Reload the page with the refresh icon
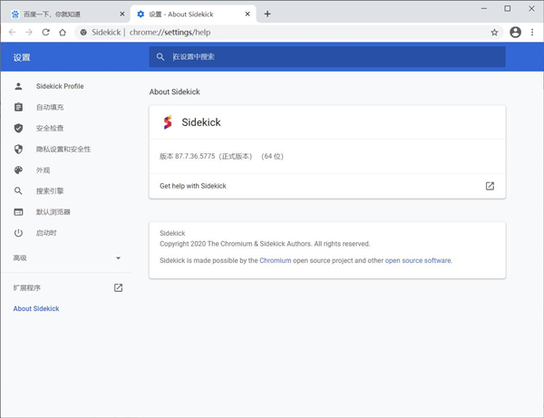This screenshot has width=544, height=418. click(45, 32)
